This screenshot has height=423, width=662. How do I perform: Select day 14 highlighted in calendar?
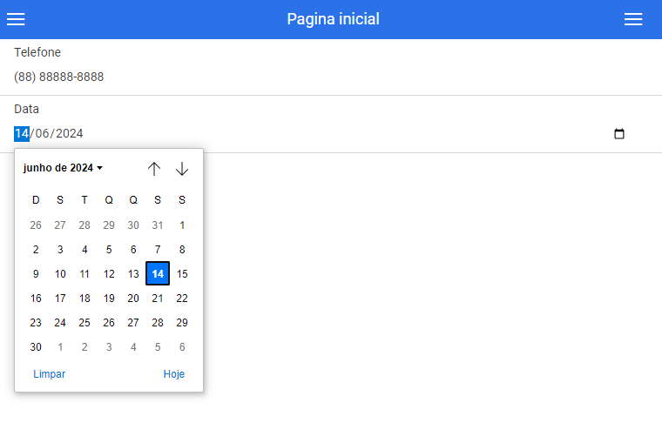pyautogui.click(x=158, y=273)
